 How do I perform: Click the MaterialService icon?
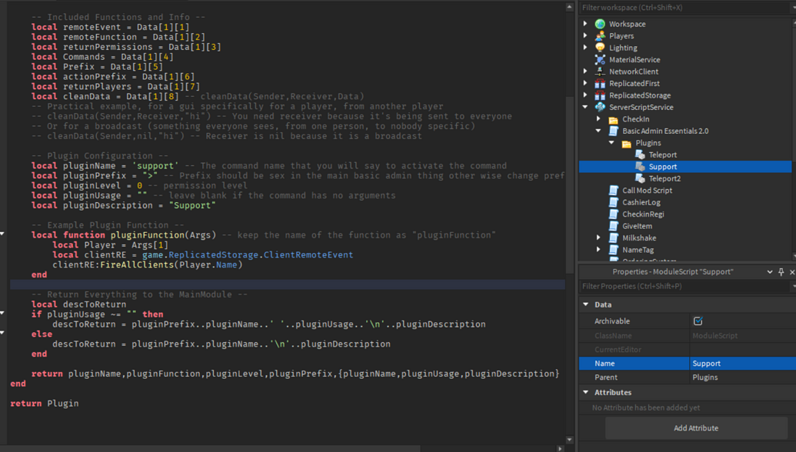[x=598, y=58]
